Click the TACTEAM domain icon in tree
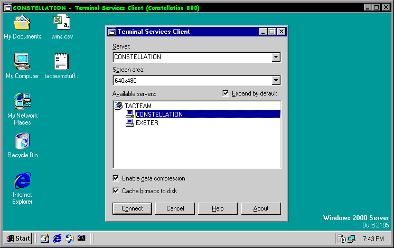 [119, 106]
